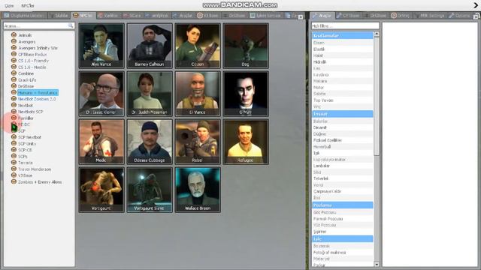Image resolution: width=481 pixels, height=270 pixels.
Task: Spawn the female Citizen NPC
Action: pyautogui.click(x=198, y=46)
